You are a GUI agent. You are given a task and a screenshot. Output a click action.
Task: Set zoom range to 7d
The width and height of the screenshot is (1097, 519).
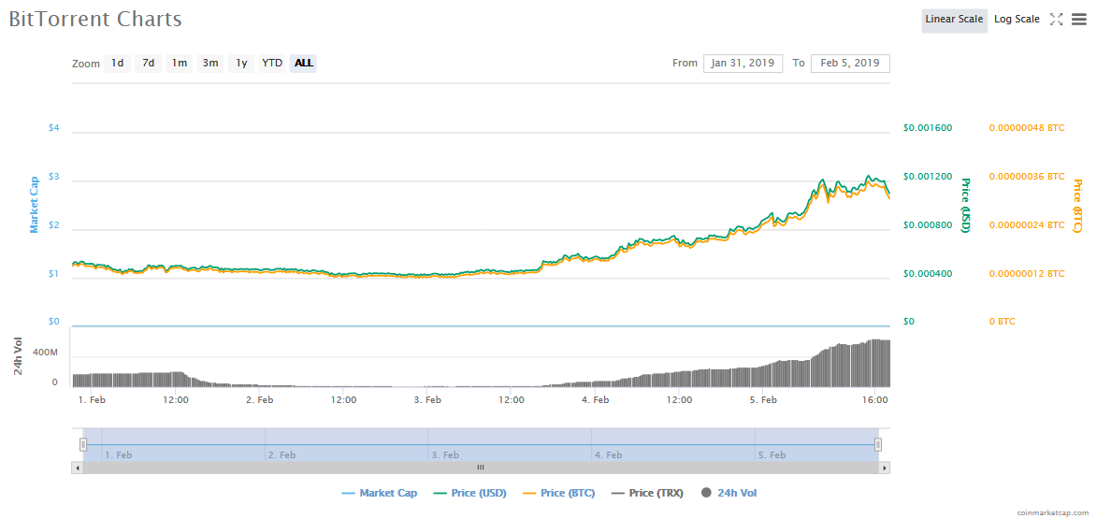point(148,64)
